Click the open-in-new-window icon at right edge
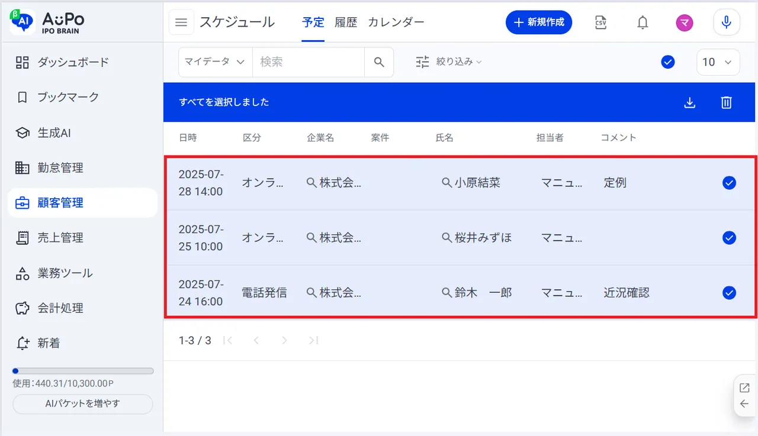Screen dimensions: 758x436 (x=744, y=388)
